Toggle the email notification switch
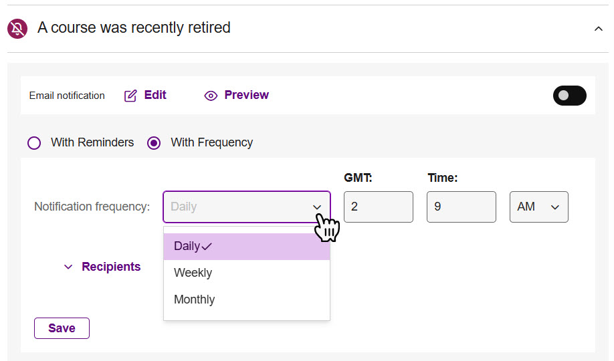 (x=569, y=96)
